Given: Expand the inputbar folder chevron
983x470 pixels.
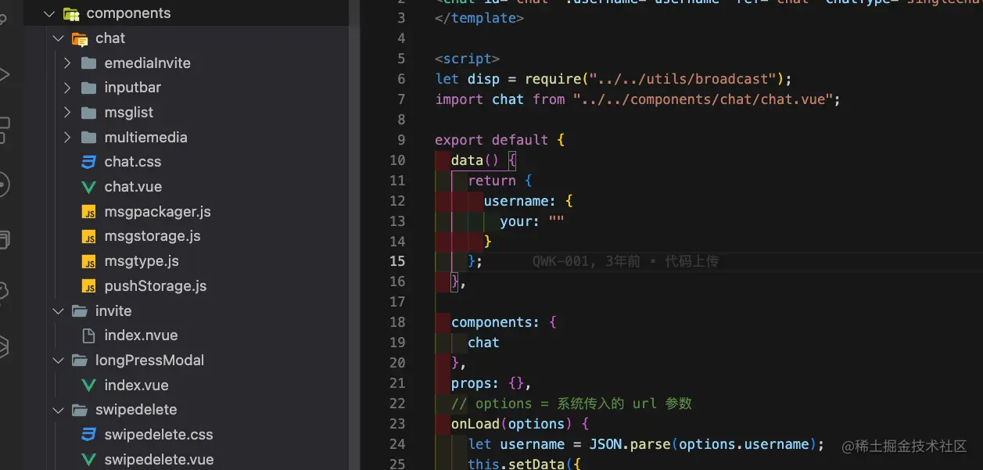Looking at the screenshot, I should (x=67, y=88).
